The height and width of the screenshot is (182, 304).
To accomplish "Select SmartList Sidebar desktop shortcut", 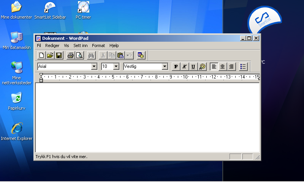I will 50,10.
